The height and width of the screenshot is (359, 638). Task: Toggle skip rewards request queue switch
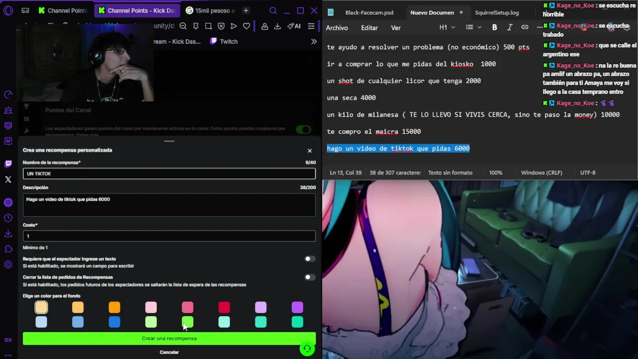(x=310, y=277)
